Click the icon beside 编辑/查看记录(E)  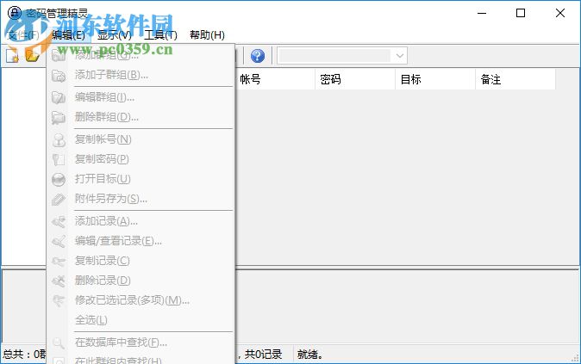tap(59, 242)
